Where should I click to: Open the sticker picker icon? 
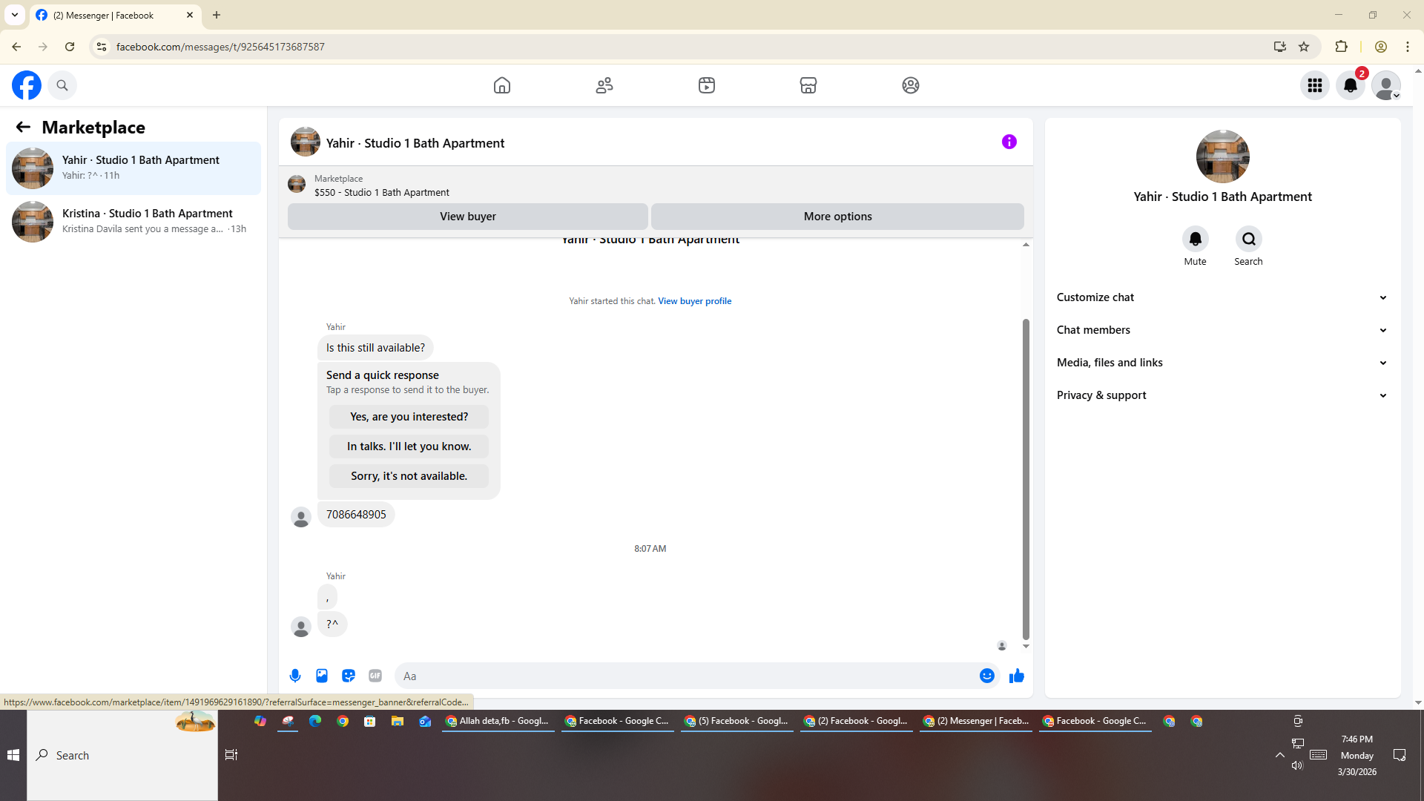(349, 676)
